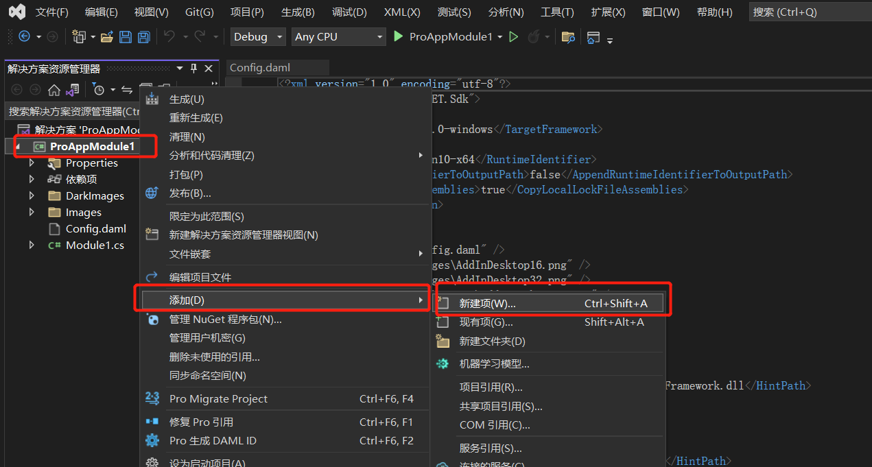Image resolution: width=872 pixels, height=467 pixels.
Task: Close the Solution Explorer panel
Action: click(209, 69)
